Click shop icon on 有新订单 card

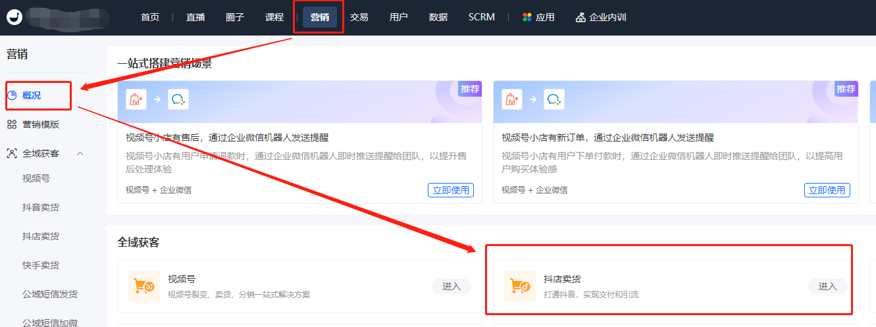pyautogui.click(x=512, y=99)
